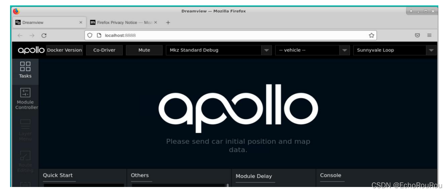Go back with Firefox back arrow
The image size is (448, 192).
[x=20, y=35]
